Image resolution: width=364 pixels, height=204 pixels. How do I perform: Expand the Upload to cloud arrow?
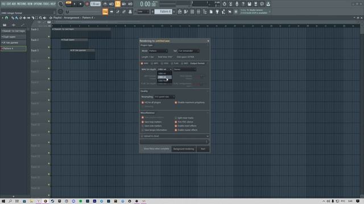coord(208,136)
